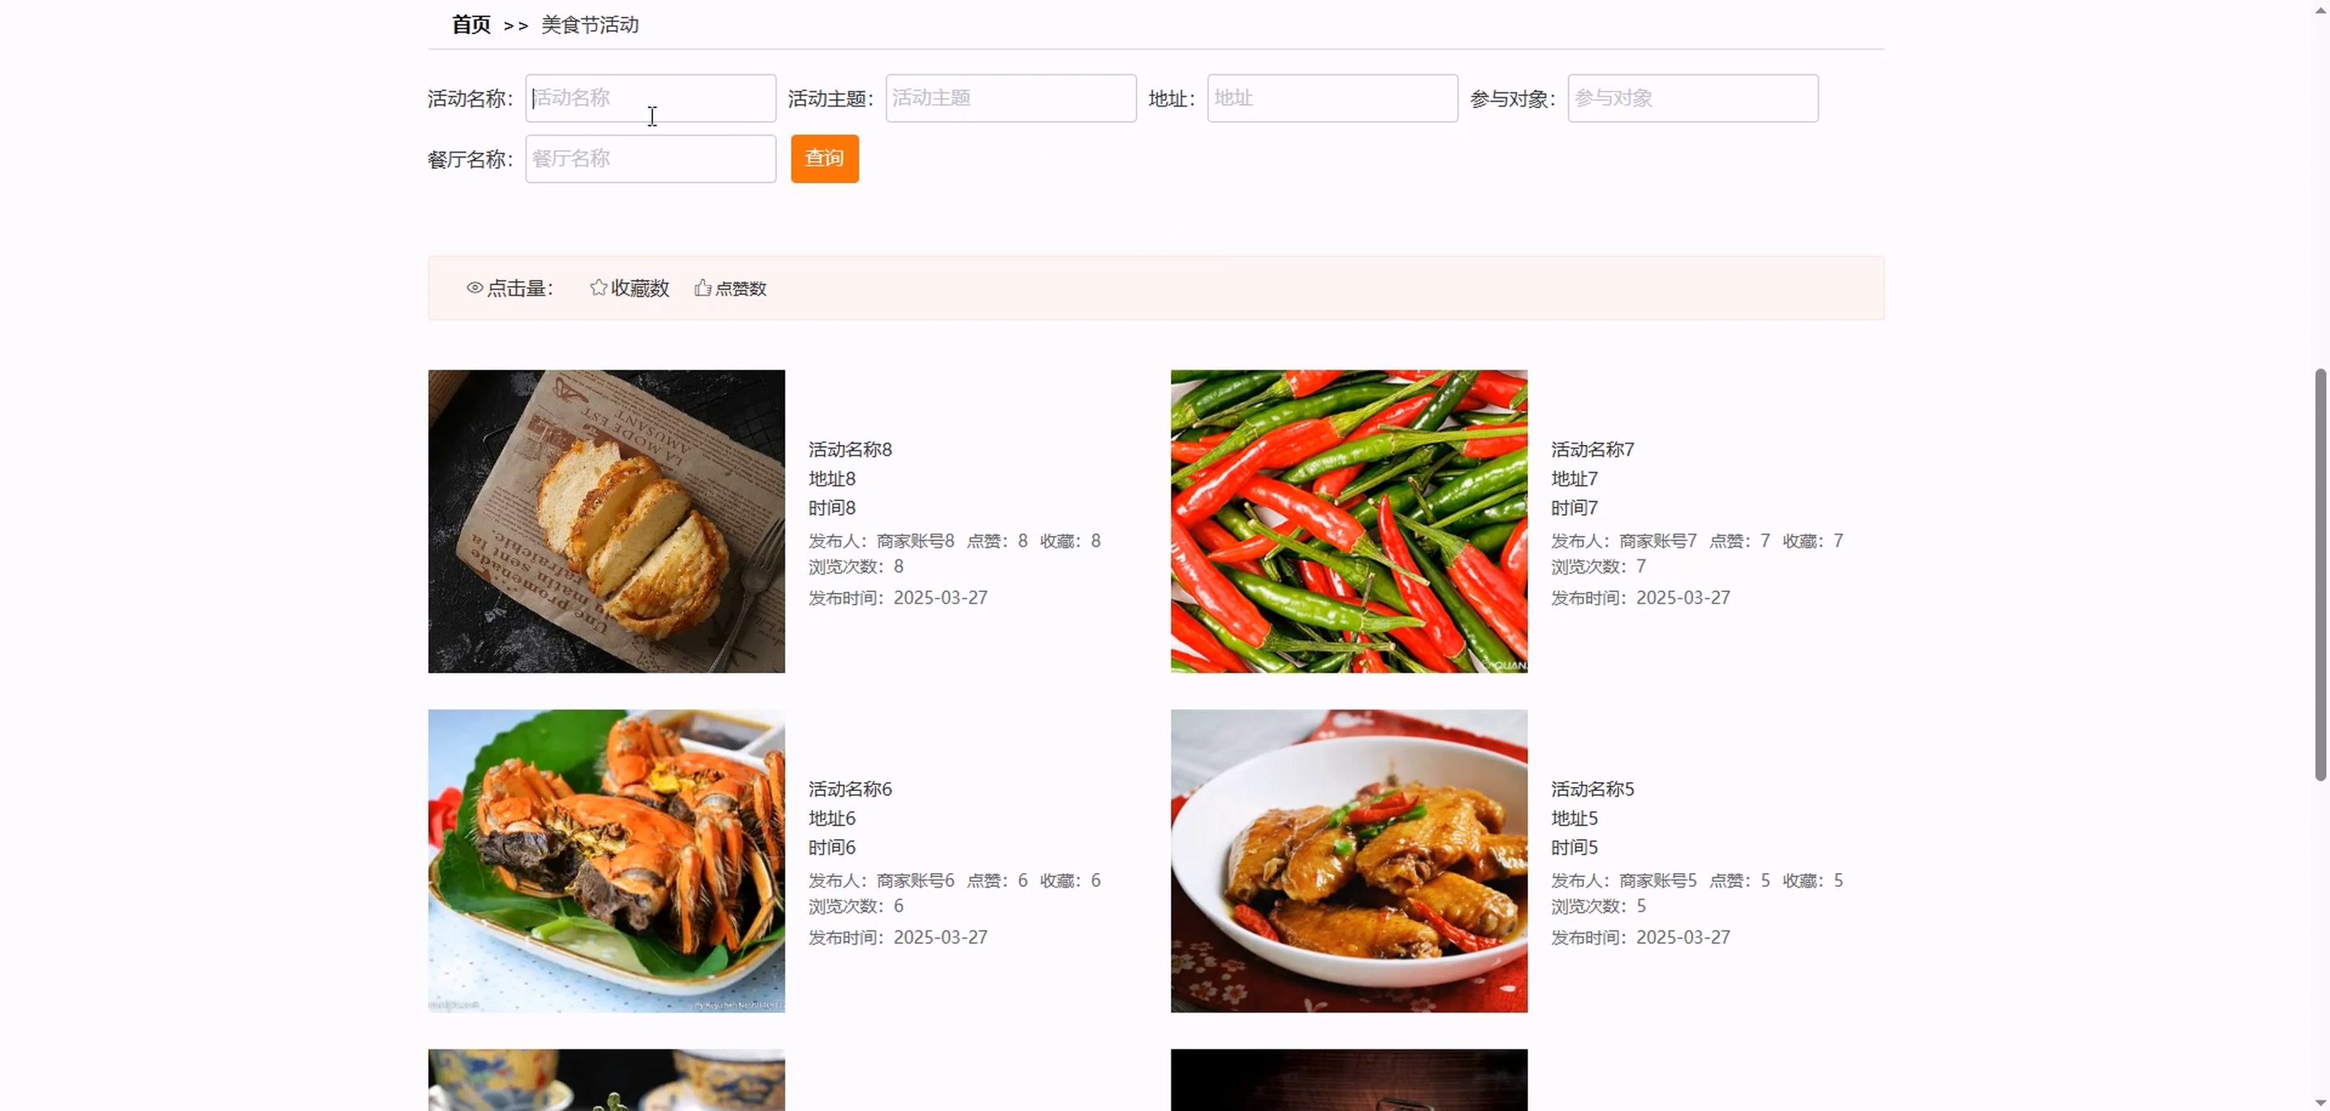Sort activities by 点赞数 label
2330x1111 pixels.
740,288
